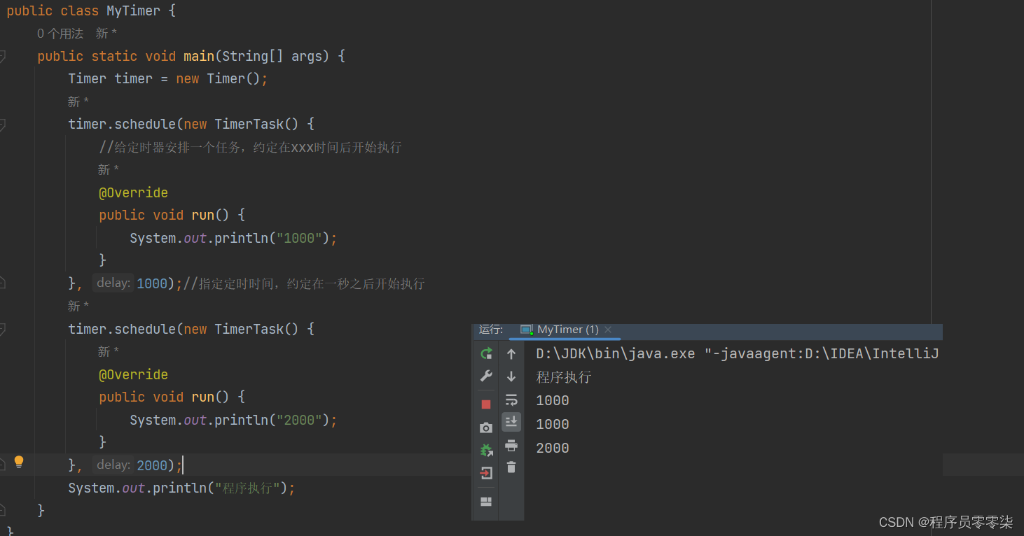This screenshot has width=1024, height=536.
Task: Print console output with the printer icon
Action: tap(511, 445)
